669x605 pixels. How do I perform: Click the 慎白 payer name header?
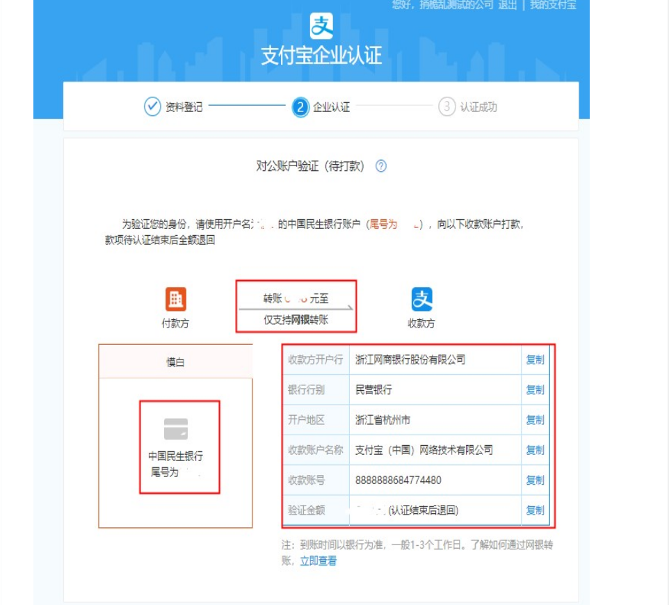[175, 362]
